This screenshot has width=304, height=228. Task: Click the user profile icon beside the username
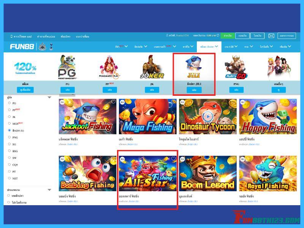[167, 35]
